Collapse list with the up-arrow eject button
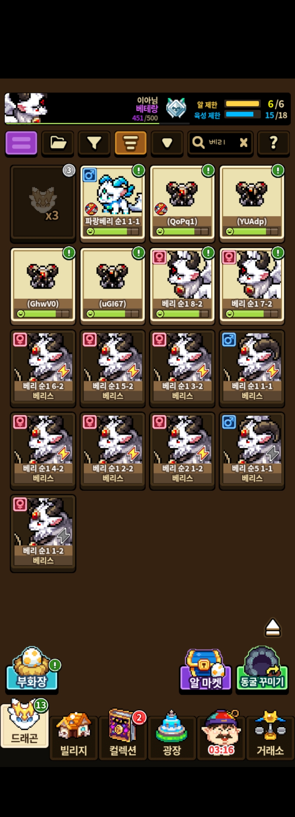295x817 pixels. pyautogui.click(x=273, y=628)
